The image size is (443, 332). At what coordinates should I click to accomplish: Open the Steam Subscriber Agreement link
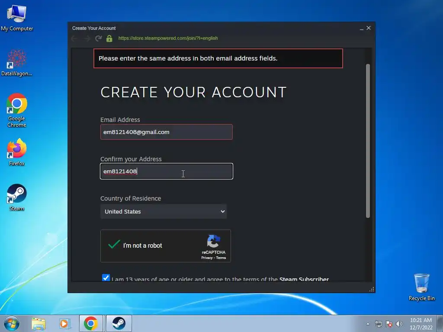[x=304, y=279]
